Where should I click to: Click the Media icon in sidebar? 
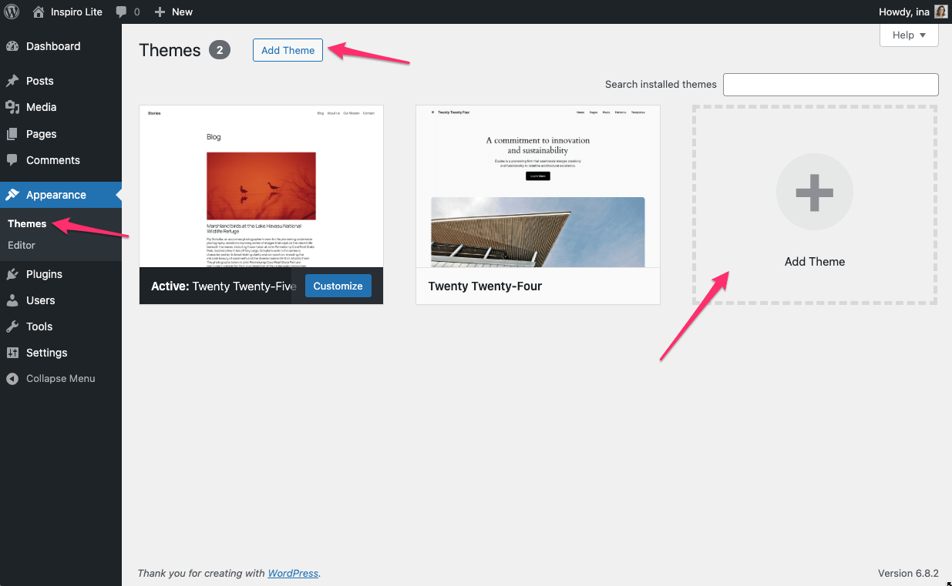pyautogui.click(x=12, y=107)
